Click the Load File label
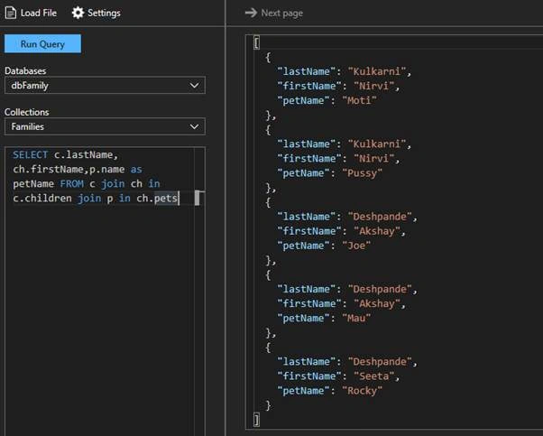The width and height of the screenshot is (543, 436). (39, 14)
